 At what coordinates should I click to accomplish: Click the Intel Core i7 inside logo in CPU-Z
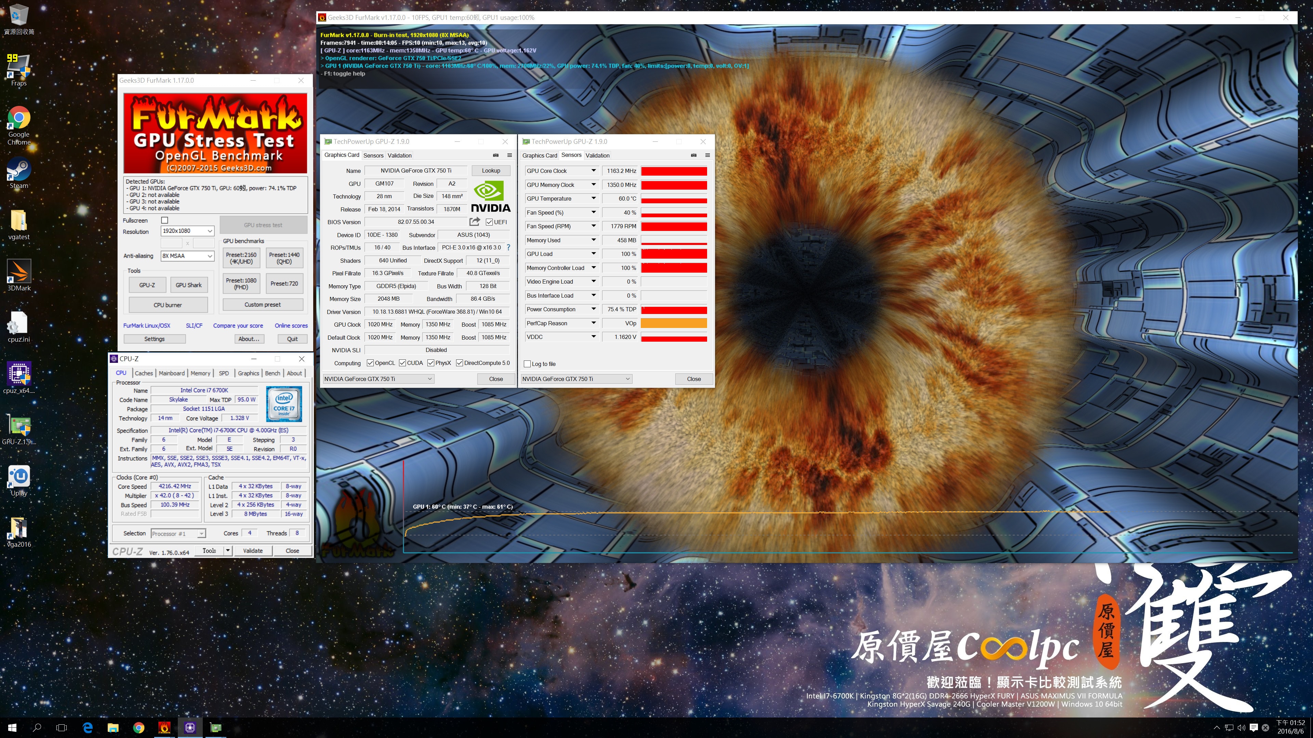pos(284,404)
